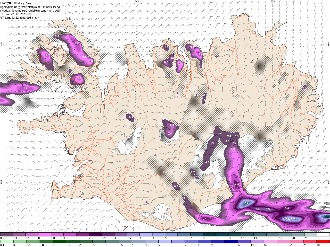
Task: Click the 25 red-pink swatch in lower legend row
Action: point(310,242)
